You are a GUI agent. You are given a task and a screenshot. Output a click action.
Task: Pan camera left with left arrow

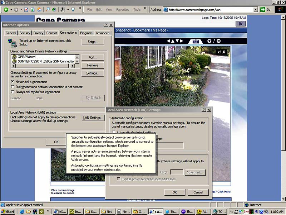point(168,41)
